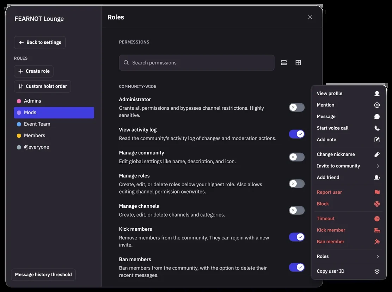Choose Add note in the context menu
This screenshot has height=292, width=392.
tap(349, 140)
